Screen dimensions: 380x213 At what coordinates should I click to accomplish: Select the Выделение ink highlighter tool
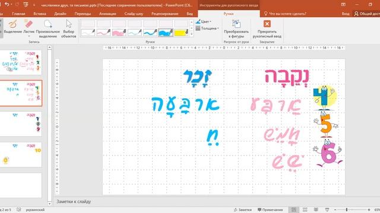click(13, 27)
